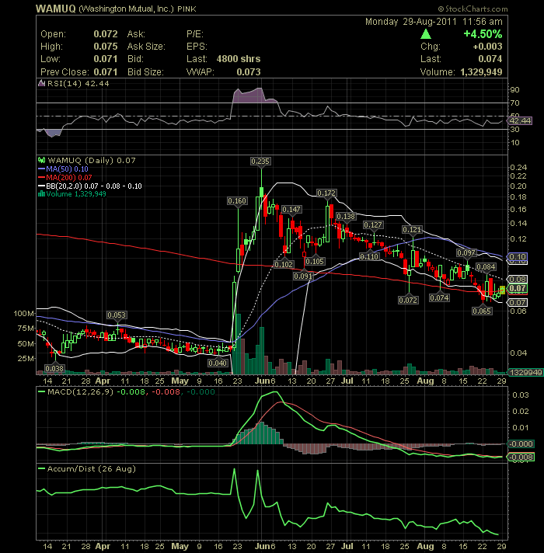Click the green Accum/Dist legend line marker
The height and width of the screenshot is (553, 544).
pyautogui.click(x=42, y=468)
